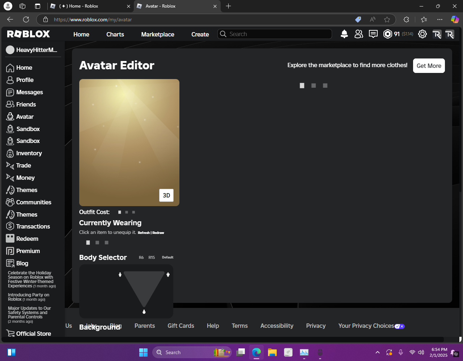463x361 pixels.
Task: Open the Edge profile menu
Action: (8, 6)
